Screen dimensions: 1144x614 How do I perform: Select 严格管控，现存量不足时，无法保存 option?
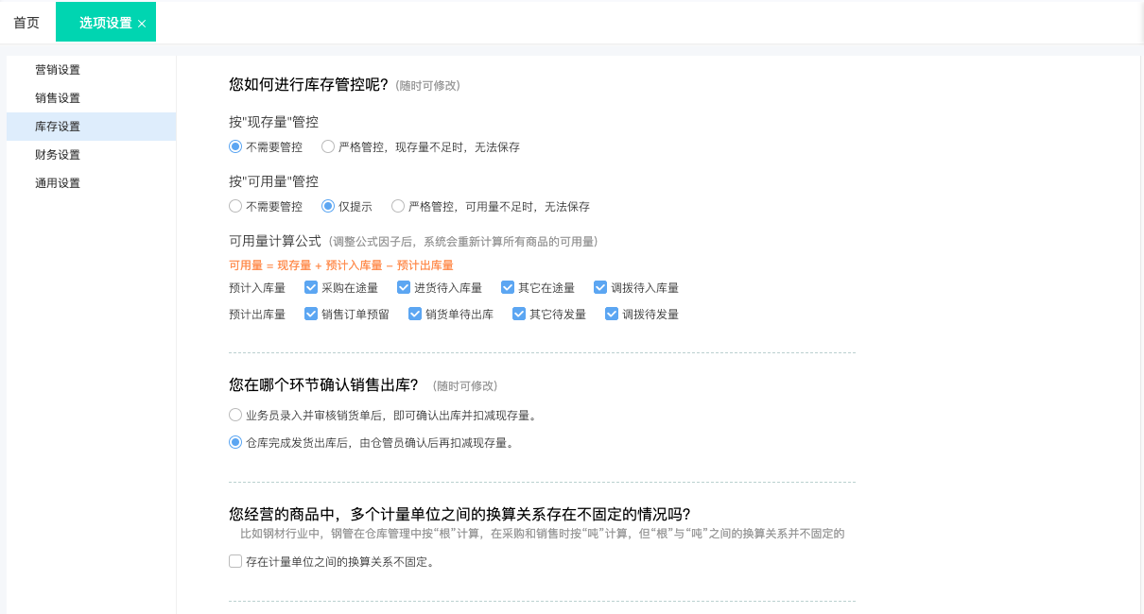pyautogui.click(x=328, y=146)
